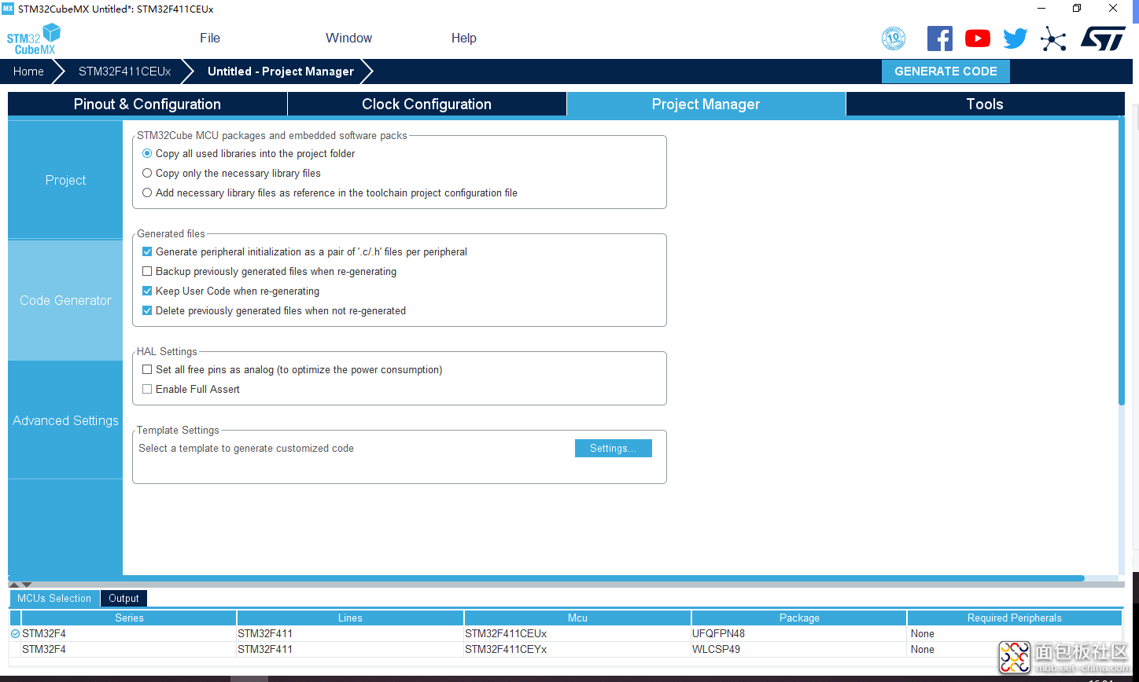Click the GENERATE CODE button

[945, 71]
